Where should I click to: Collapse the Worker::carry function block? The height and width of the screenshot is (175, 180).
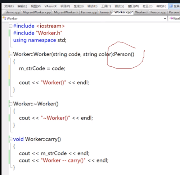(10, 139)
